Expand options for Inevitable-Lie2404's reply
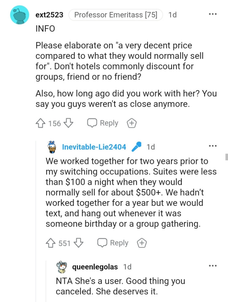Image resolution: width=228 pixels, height=302 pixels. click(x=212, y=146)
